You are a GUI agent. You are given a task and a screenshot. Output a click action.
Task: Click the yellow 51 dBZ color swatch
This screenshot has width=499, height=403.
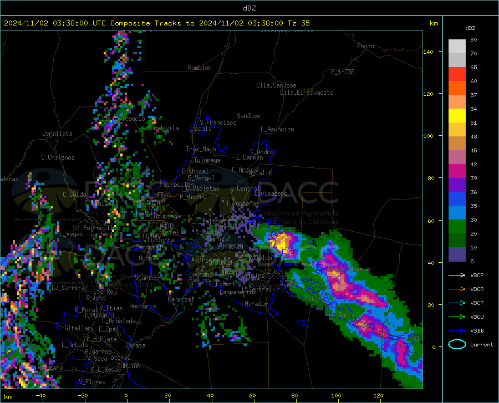click(457, 116)
